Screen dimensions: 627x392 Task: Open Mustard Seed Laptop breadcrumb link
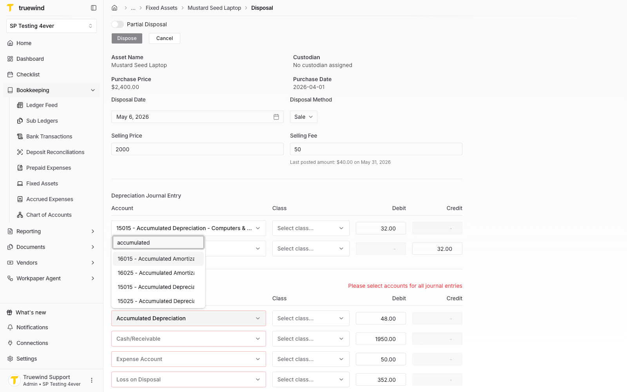214,8
